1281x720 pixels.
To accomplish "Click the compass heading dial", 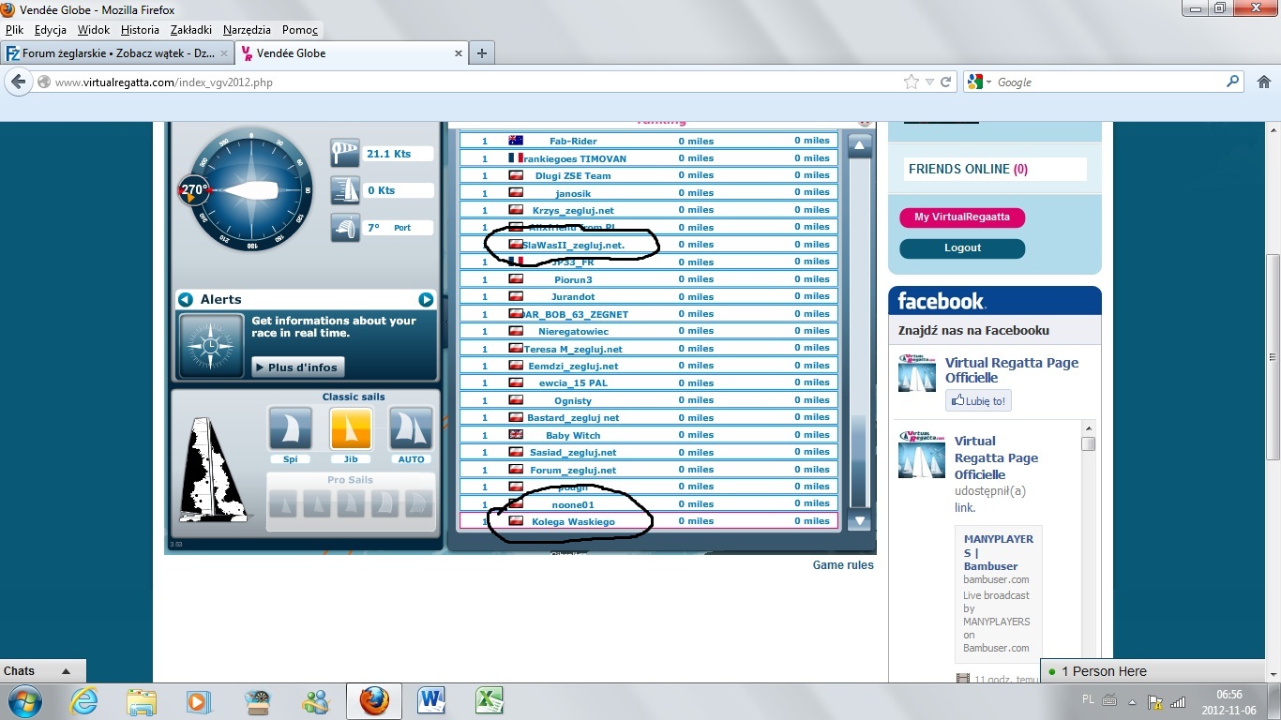I will tap(250, 189).
